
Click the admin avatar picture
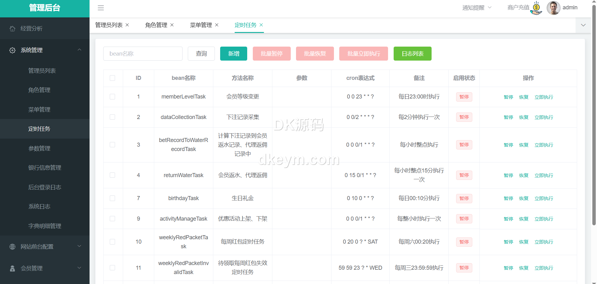553,8
